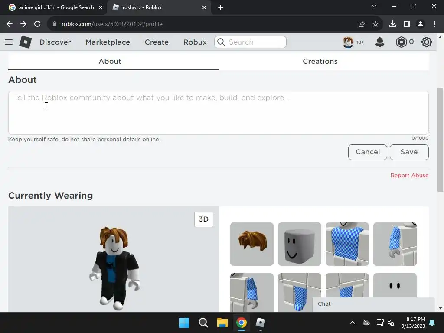The height and width of the screenshot is (333, 444).
Task: Open the Create menu item
Action: [157, 42]
